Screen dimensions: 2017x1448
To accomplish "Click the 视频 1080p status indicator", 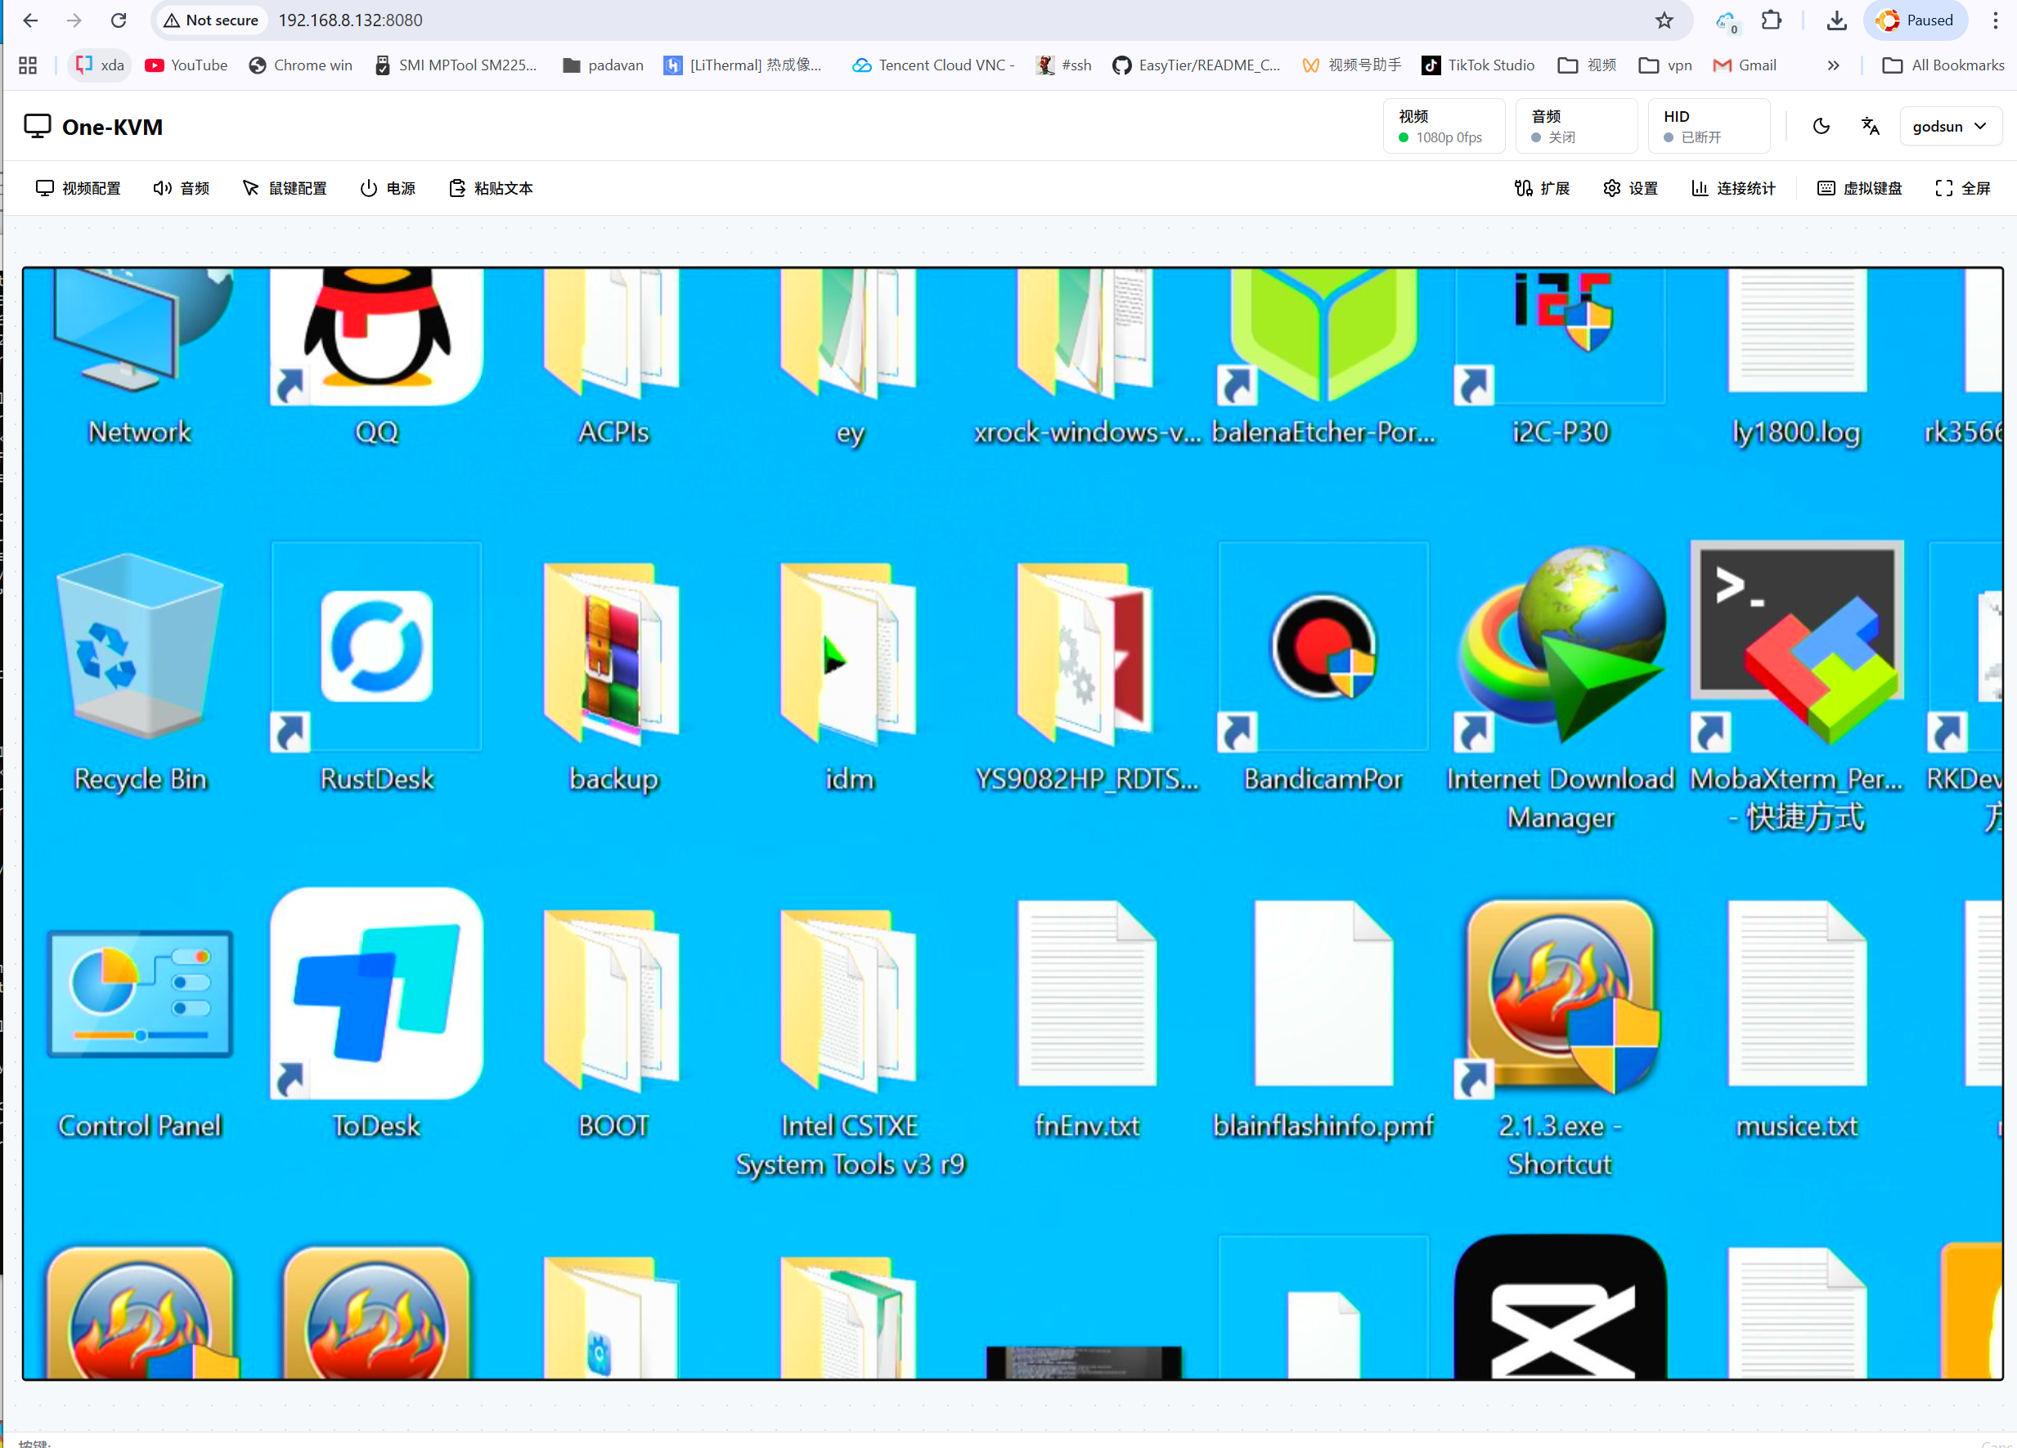I will [1443, 126].
